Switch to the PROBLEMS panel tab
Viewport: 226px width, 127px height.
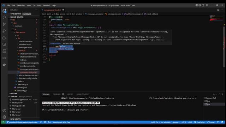point(56,94)
